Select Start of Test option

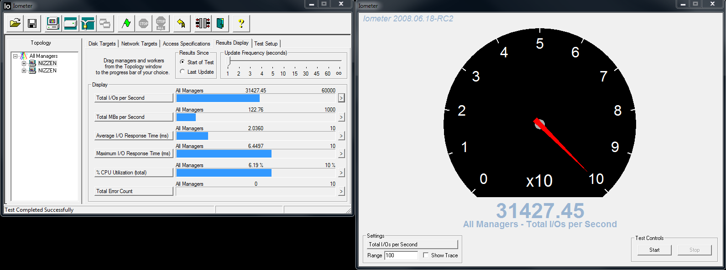pyautogui.click(x=183, y=62)
